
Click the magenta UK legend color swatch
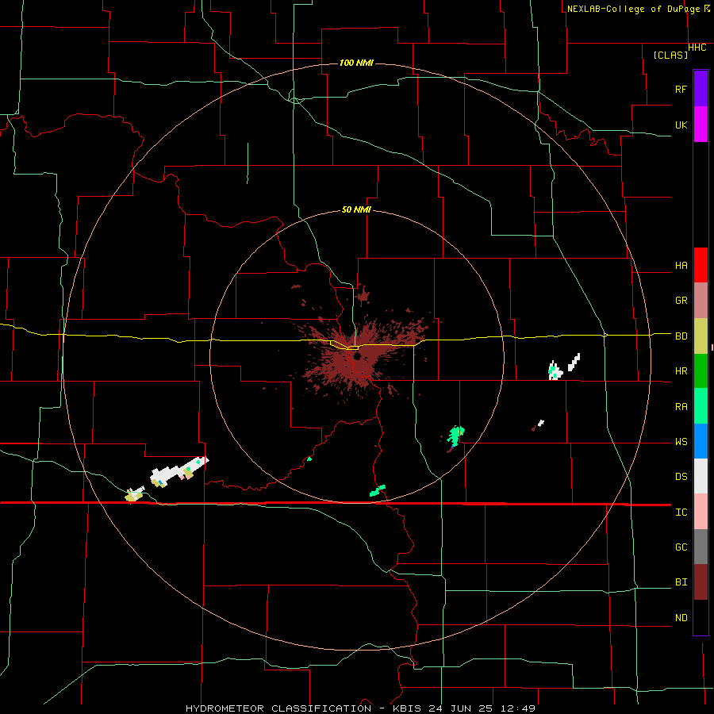pyautogui.click(x=701, y=125)
